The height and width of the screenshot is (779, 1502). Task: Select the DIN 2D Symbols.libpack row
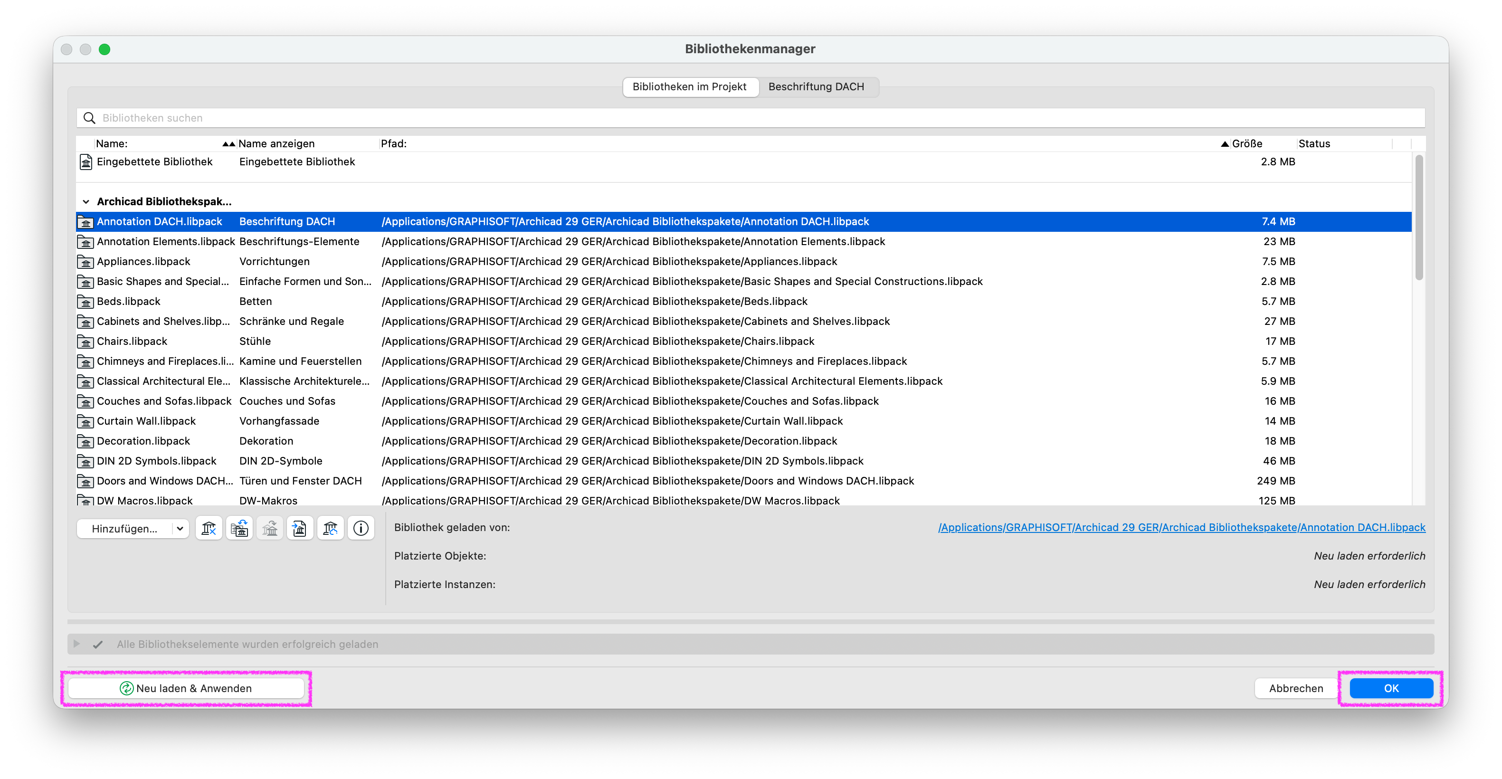click(744, 461)
